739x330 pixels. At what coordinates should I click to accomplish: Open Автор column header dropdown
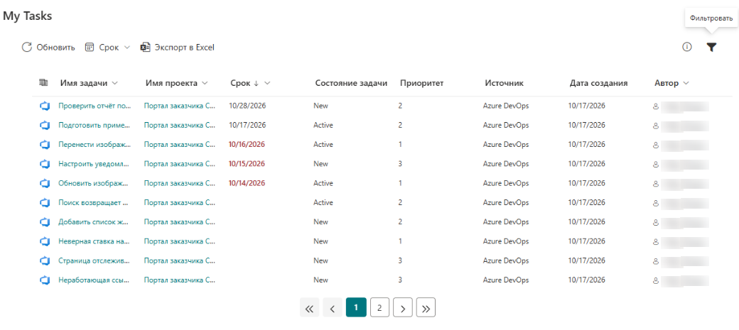[x=686, y=83]
